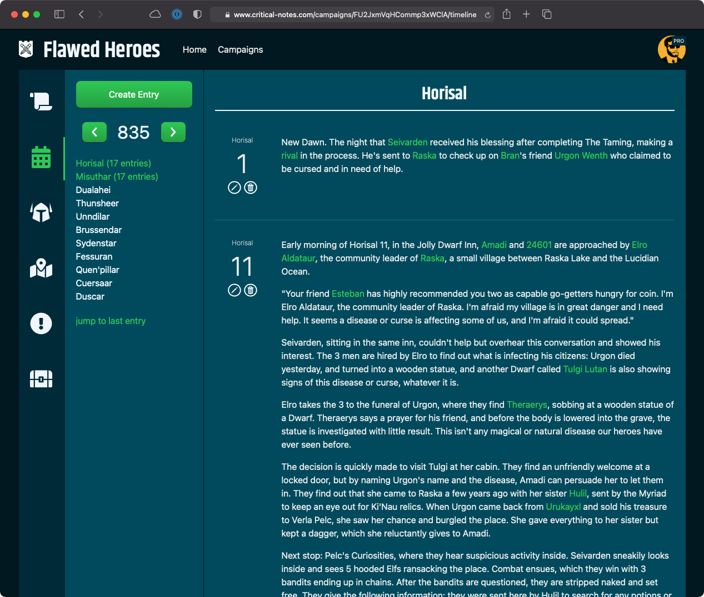Open the notes section via scroll icon
The image size is (704, 597).
click(x=41, y=102)
